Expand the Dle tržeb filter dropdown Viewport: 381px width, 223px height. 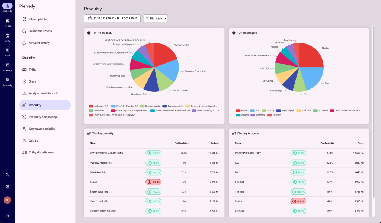tap(156, 18)
